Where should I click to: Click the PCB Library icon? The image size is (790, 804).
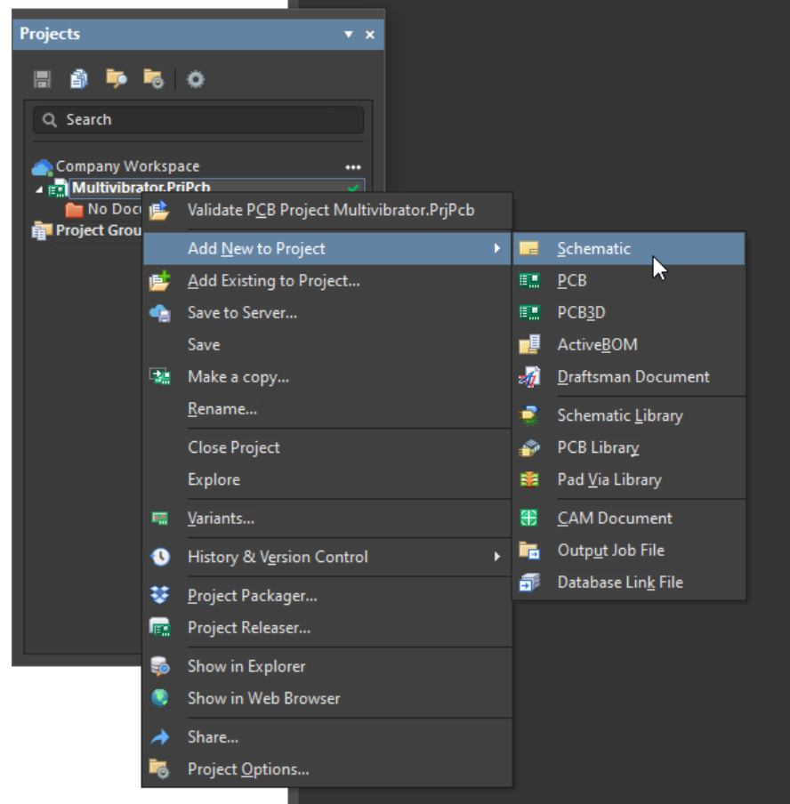pos(529,447)
